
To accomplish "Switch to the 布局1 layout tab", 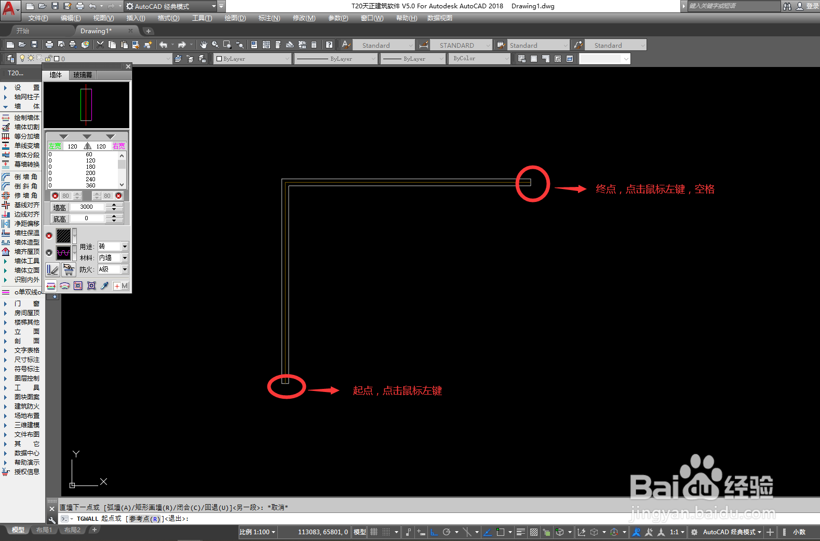I will coord(44,530).
